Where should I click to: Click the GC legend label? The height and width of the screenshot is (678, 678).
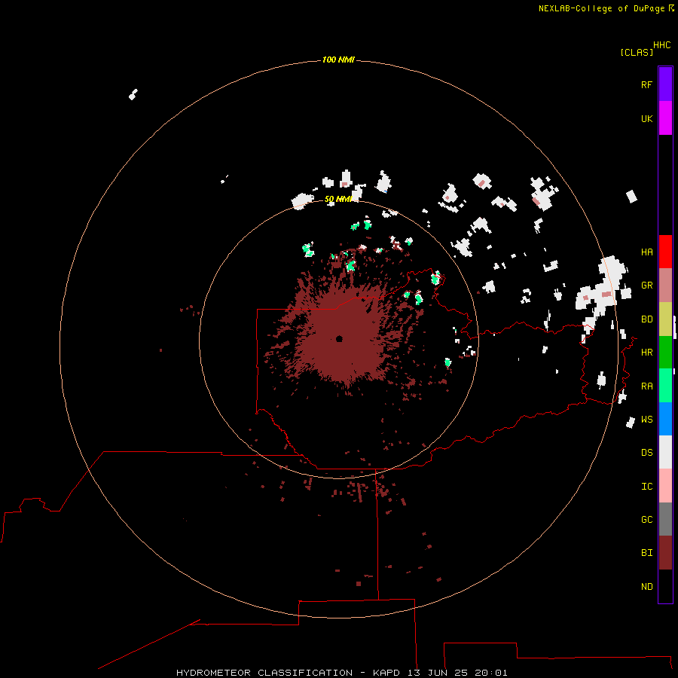tap(646, 519)
